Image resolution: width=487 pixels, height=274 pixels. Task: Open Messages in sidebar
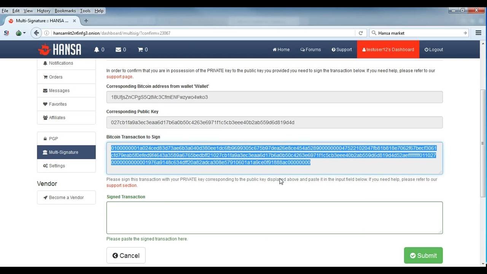click(x=66, y=91)
